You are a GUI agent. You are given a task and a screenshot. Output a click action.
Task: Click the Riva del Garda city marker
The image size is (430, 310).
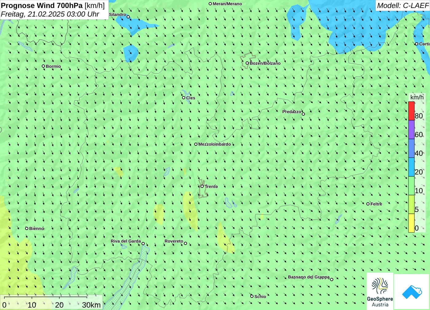(143, 244)
